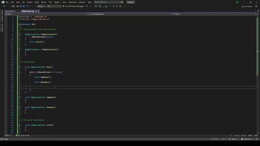The width and height of the screenshot is (260, 146).
Task: Open the Extensions menu
Action: click(73, 2)
